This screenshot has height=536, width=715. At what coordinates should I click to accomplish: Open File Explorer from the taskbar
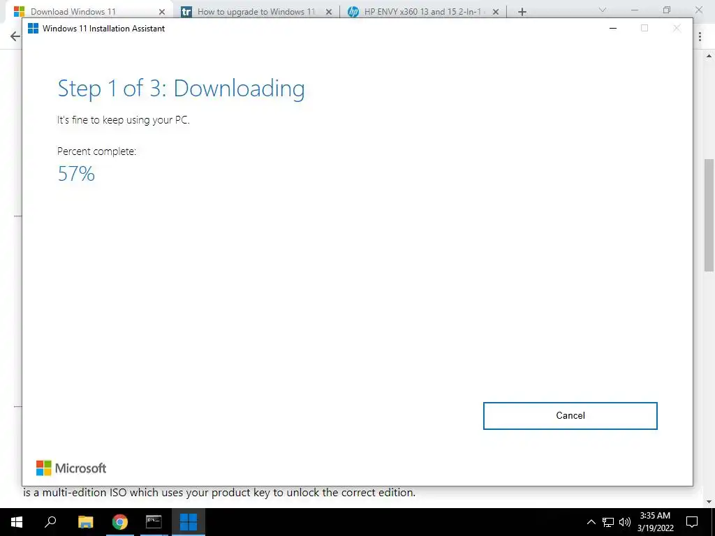pyautogui.click(x=85, y=522)
